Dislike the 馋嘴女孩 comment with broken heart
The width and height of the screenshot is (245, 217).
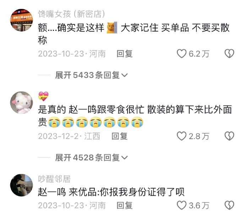click(229, 54)
